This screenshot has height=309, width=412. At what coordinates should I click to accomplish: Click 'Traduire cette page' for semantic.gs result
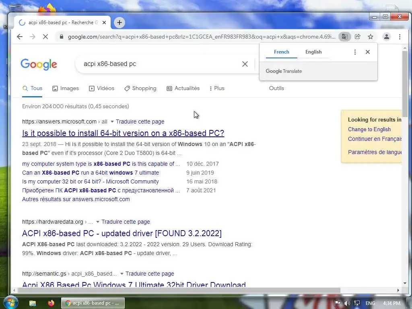click(150, 274)
